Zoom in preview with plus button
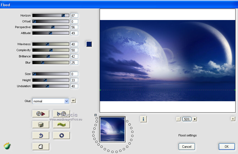238x154 pixels. click(195, 119)
